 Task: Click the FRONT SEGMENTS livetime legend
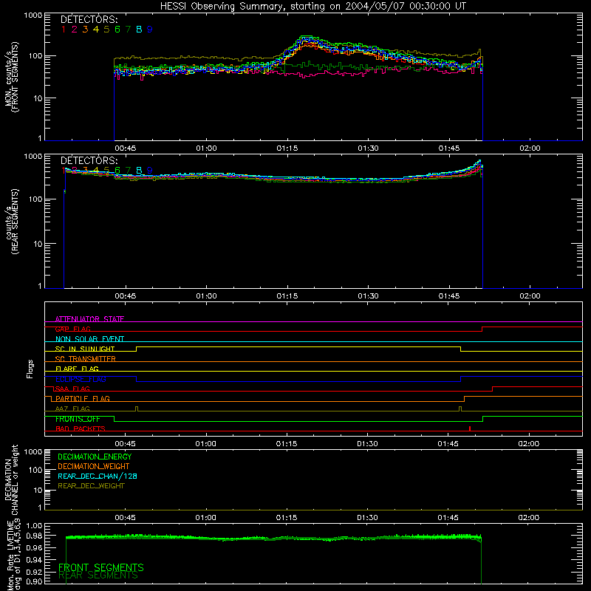(x=101, y=567)
